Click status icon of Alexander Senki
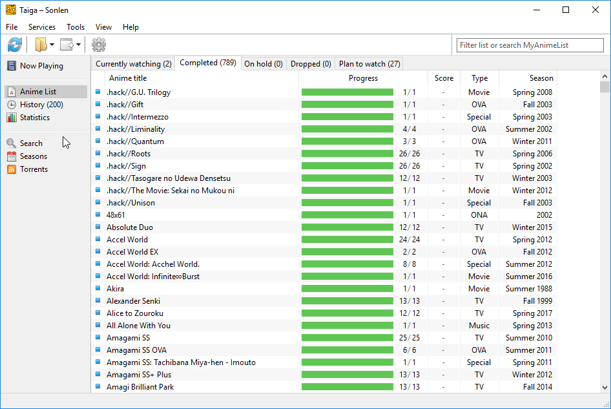 [x=98, y=300]
